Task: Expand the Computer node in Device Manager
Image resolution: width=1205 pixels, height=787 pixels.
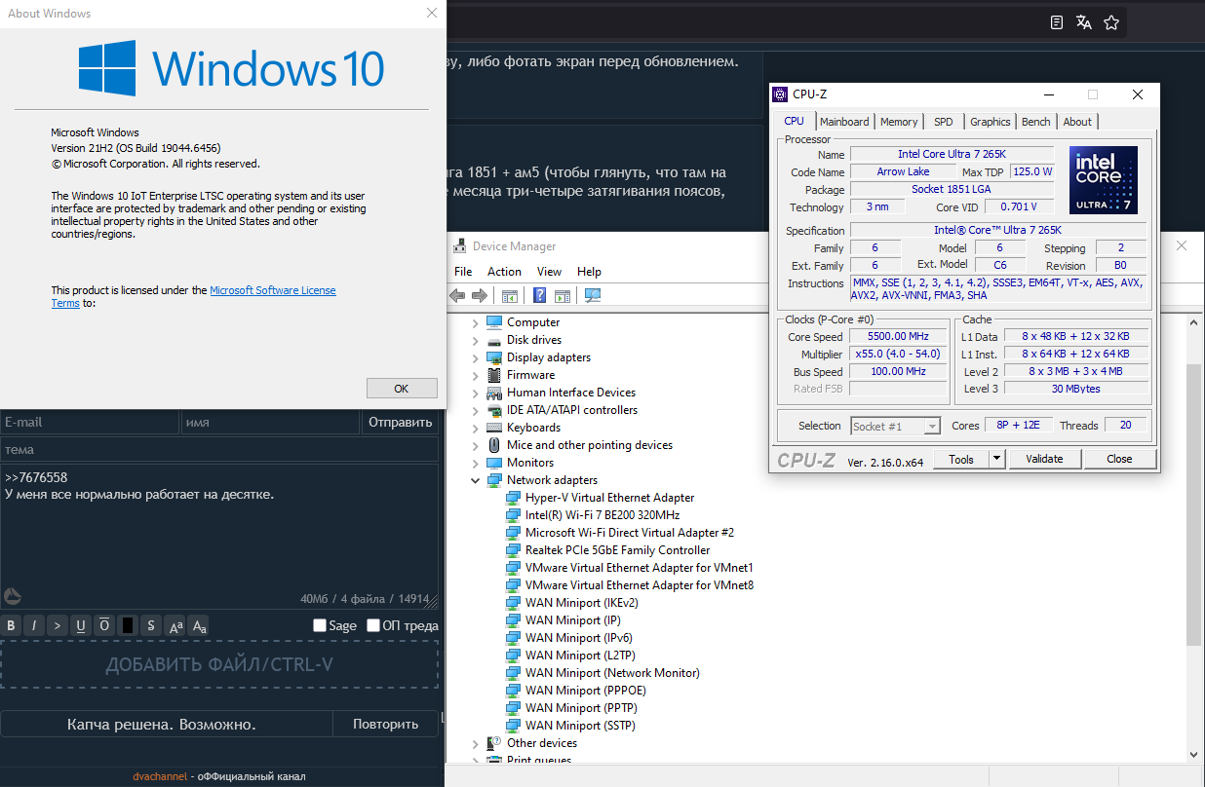Action: coord(476,322)
